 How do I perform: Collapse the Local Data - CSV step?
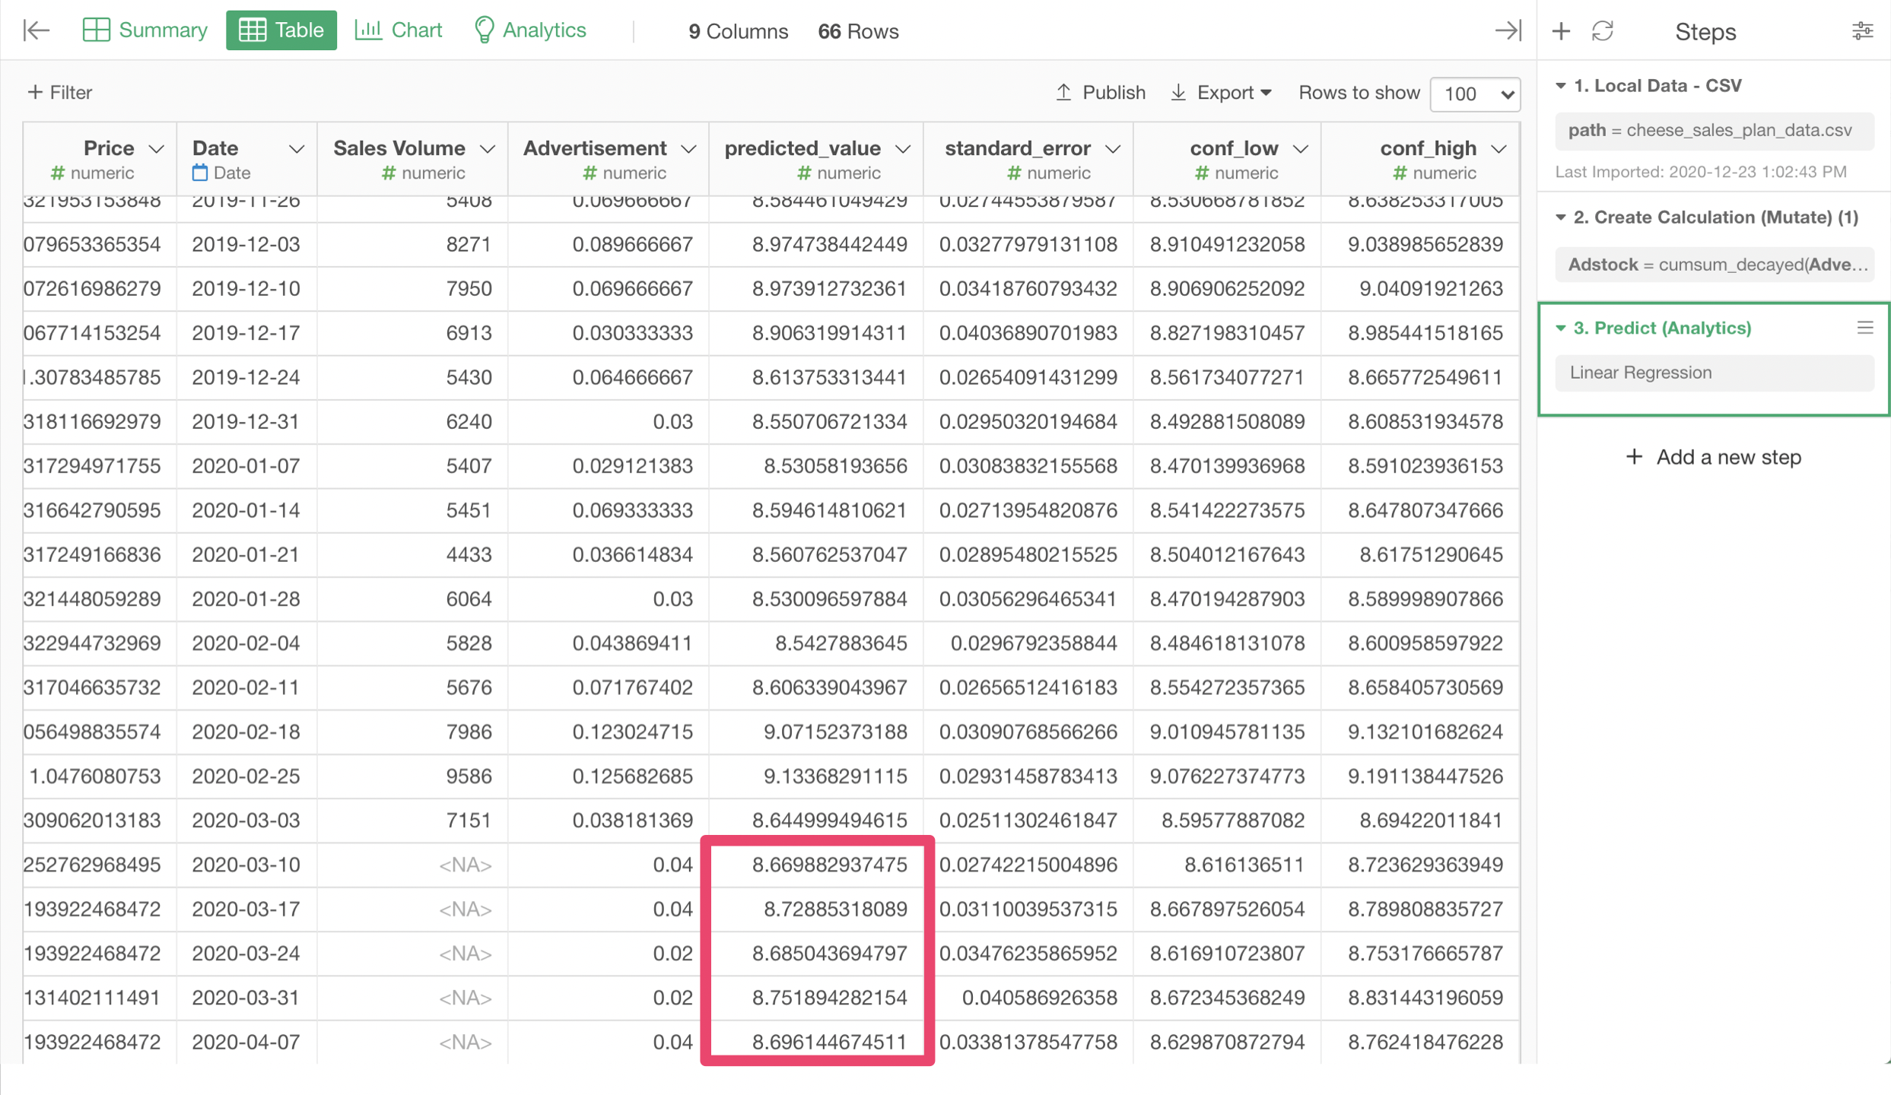coord(1561,86)
